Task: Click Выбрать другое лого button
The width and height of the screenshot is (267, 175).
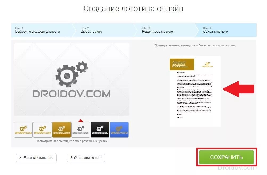Action: pos(86,158)
